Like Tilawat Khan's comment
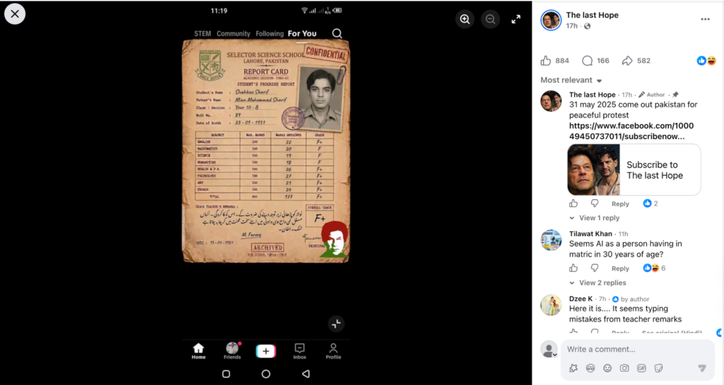This screenshot has height=385, width=724. [x=573, y=268]
